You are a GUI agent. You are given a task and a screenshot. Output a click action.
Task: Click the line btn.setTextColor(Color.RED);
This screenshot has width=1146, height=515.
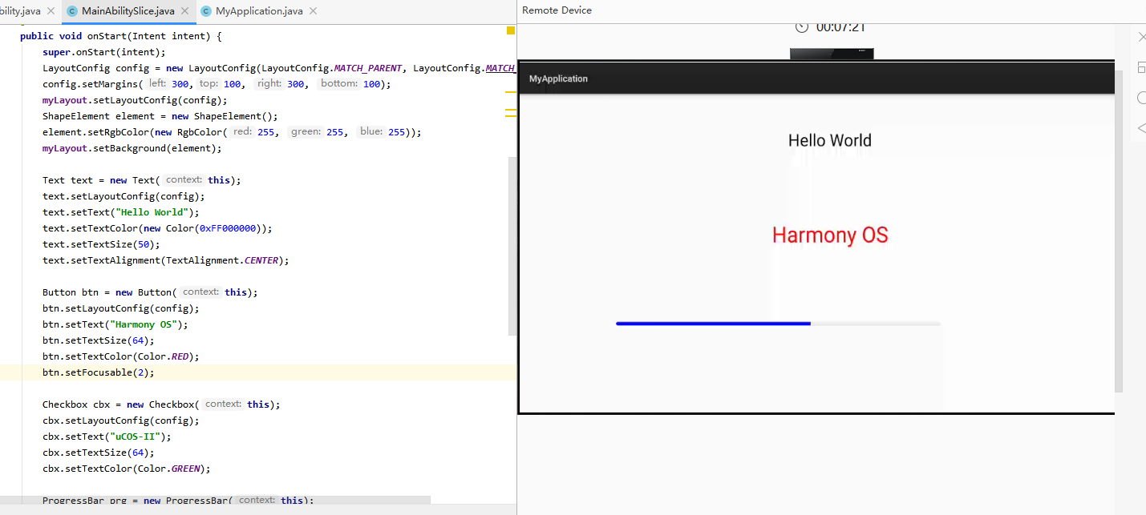pos(120,356)
